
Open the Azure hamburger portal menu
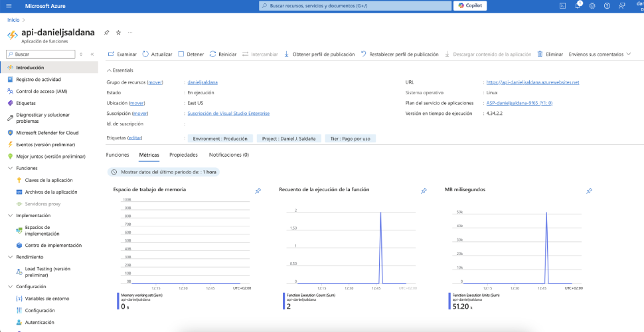[x=9, y=6]
